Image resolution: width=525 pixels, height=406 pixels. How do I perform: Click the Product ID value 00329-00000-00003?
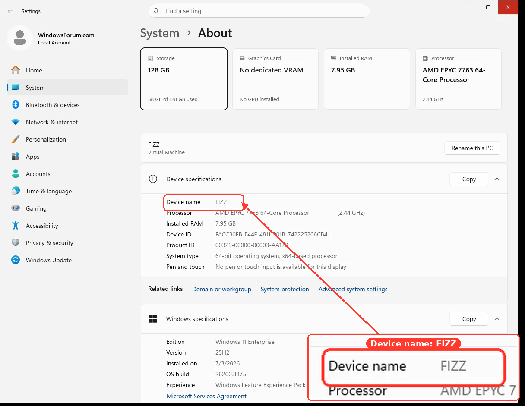pos(251,245)
